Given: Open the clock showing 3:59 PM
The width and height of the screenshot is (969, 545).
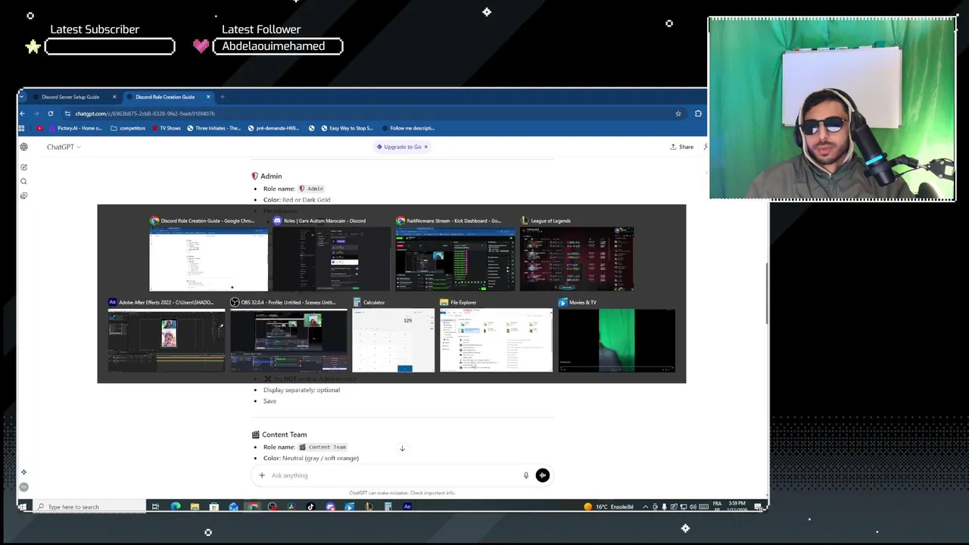Looking at the screenshot, I should pyautogui.click(x=737, y=506).
